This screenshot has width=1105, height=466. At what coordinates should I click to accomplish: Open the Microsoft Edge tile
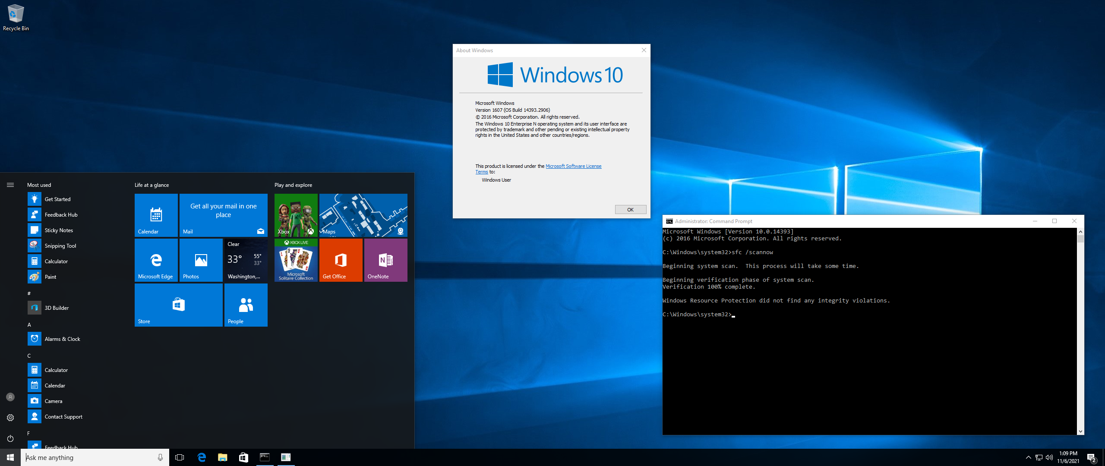[156, 260]
